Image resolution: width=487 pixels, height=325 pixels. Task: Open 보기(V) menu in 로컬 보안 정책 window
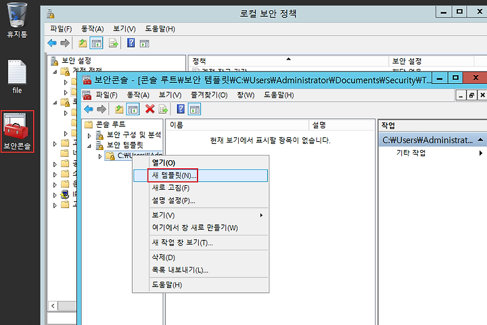pyautogui.click(x=124, y=29)
